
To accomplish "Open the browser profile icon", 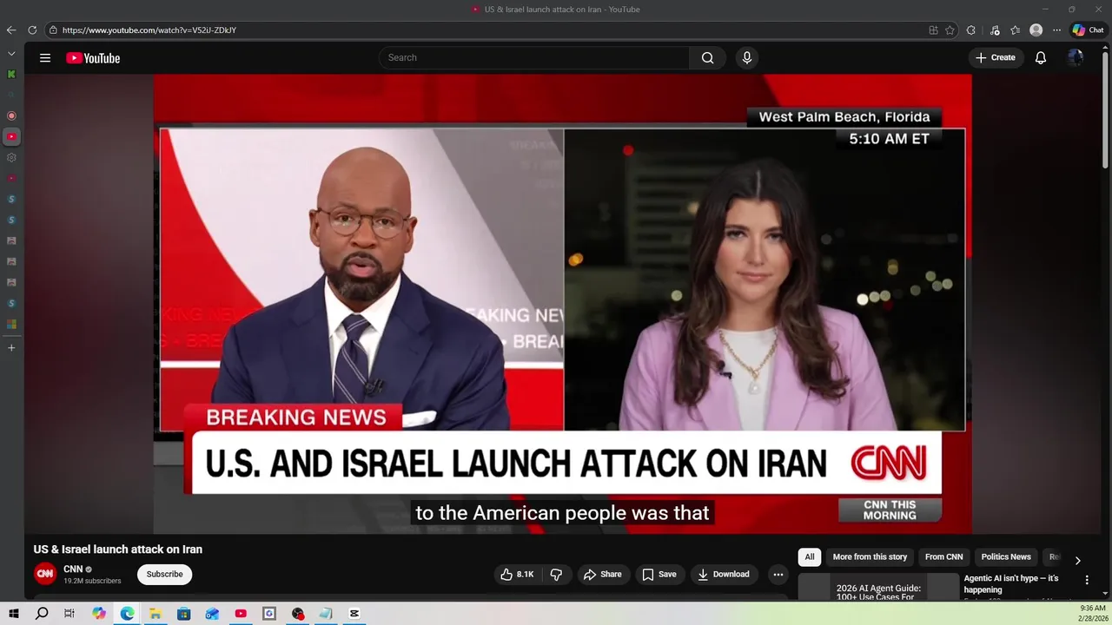I will (1036, 30).
